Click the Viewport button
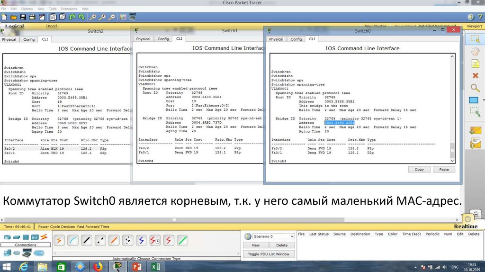The image size is (485, 272). (474, 27)
